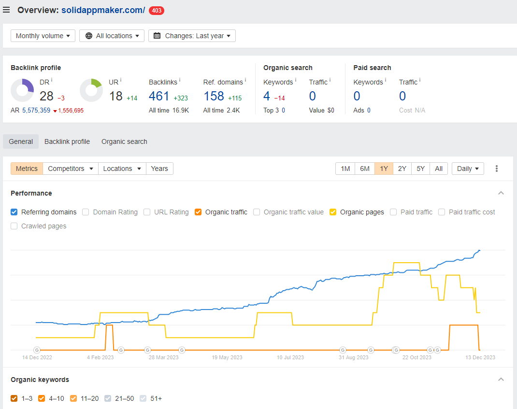Switch to the Organic search tab
This screenshot has height=409, width=517.
click(124, 141)
